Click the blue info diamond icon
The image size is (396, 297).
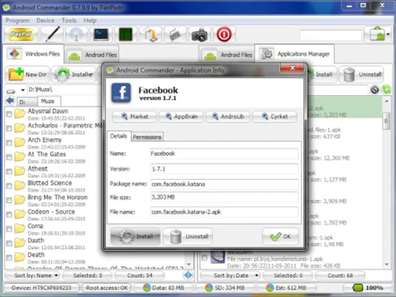pyautogui.click(x=188, y=275)
